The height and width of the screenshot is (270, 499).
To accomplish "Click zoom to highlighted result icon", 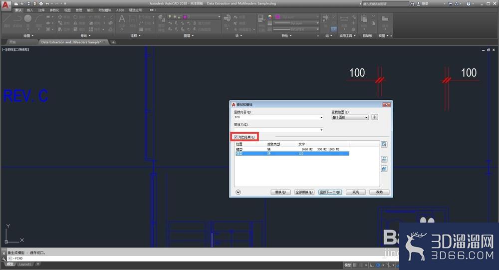I will click(384, 145).
